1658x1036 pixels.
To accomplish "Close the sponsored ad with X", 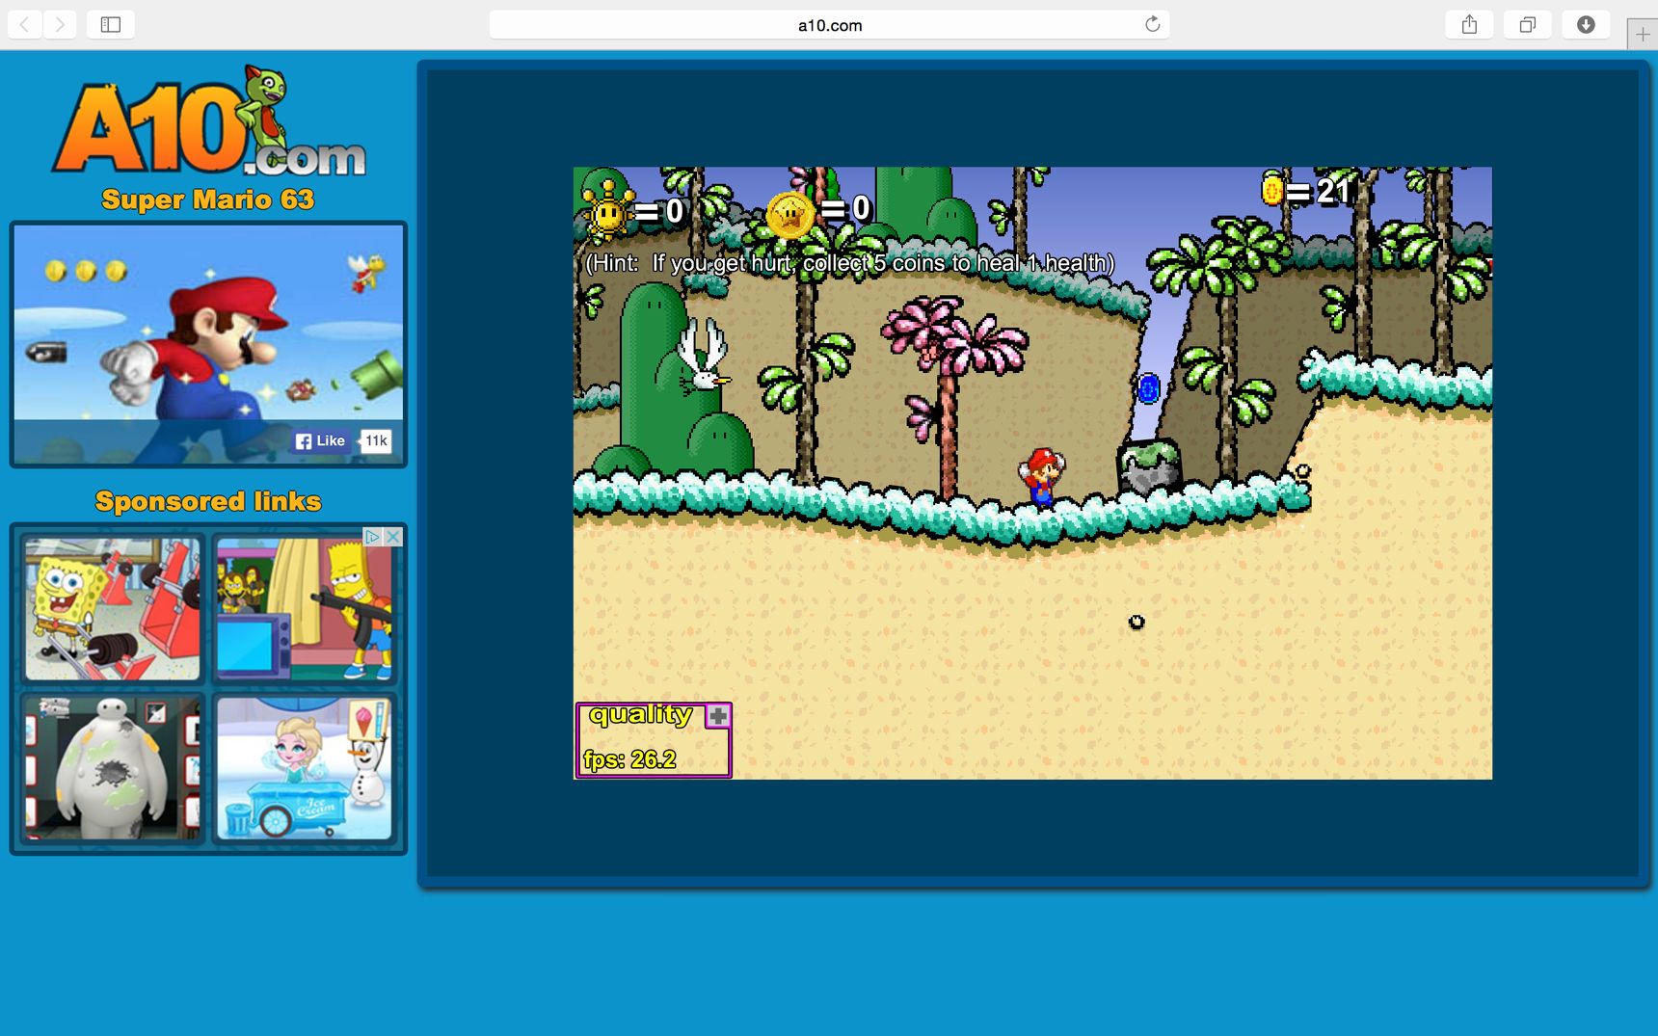I will click(x=393, y=537).
